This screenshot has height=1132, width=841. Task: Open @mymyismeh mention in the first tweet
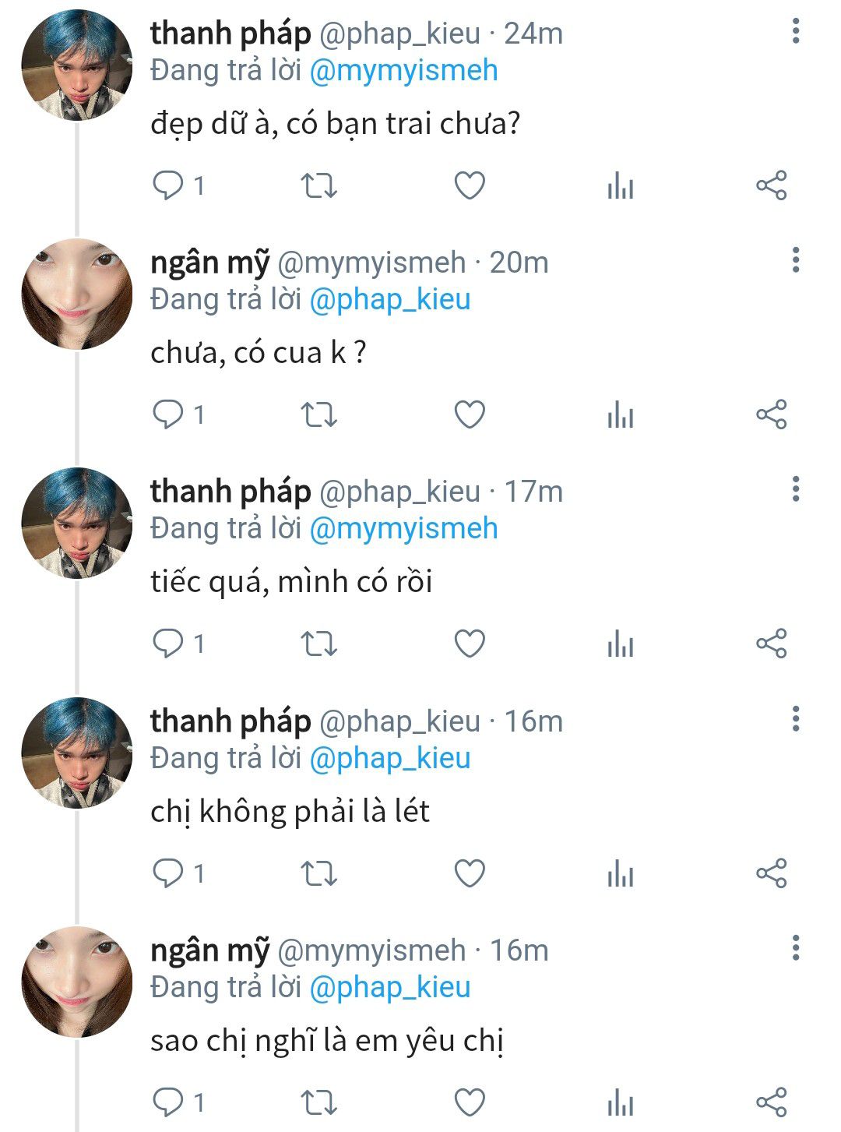tap(403, 71)
